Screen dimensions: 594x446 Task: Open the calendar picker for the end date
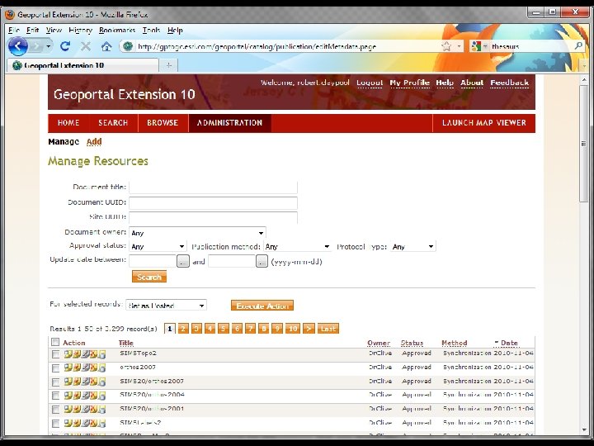click(262, 261)
